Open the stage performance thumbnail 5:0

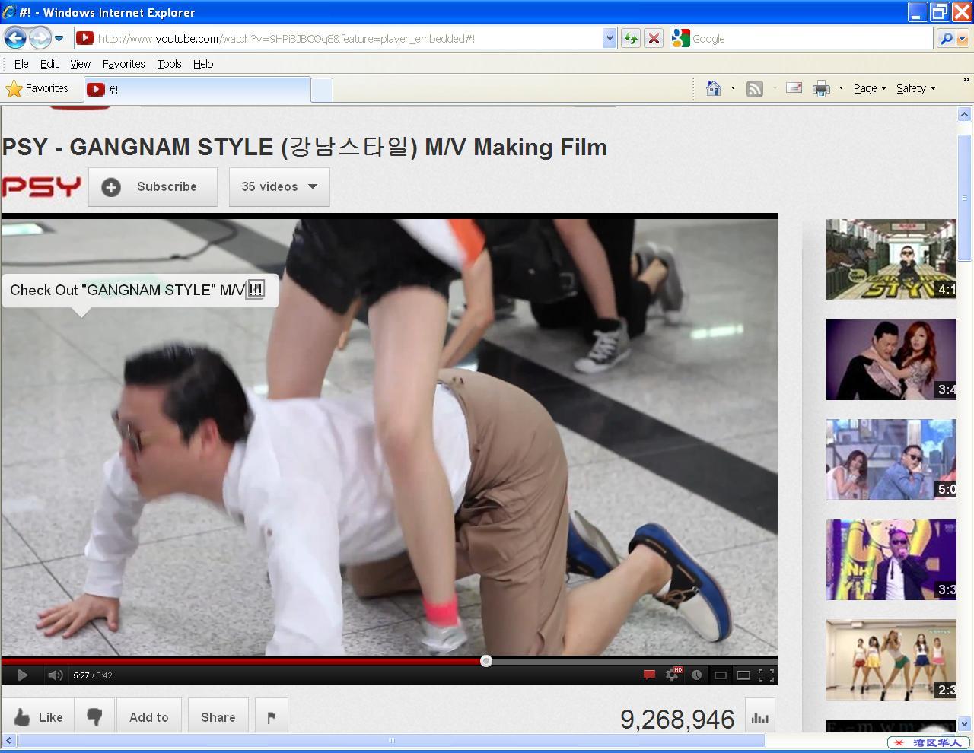coord(891,459)
